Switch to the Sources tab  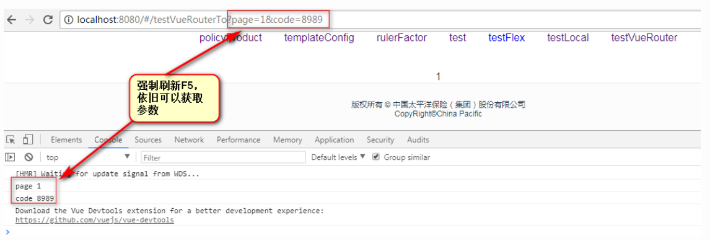click(x=148, y=140)
